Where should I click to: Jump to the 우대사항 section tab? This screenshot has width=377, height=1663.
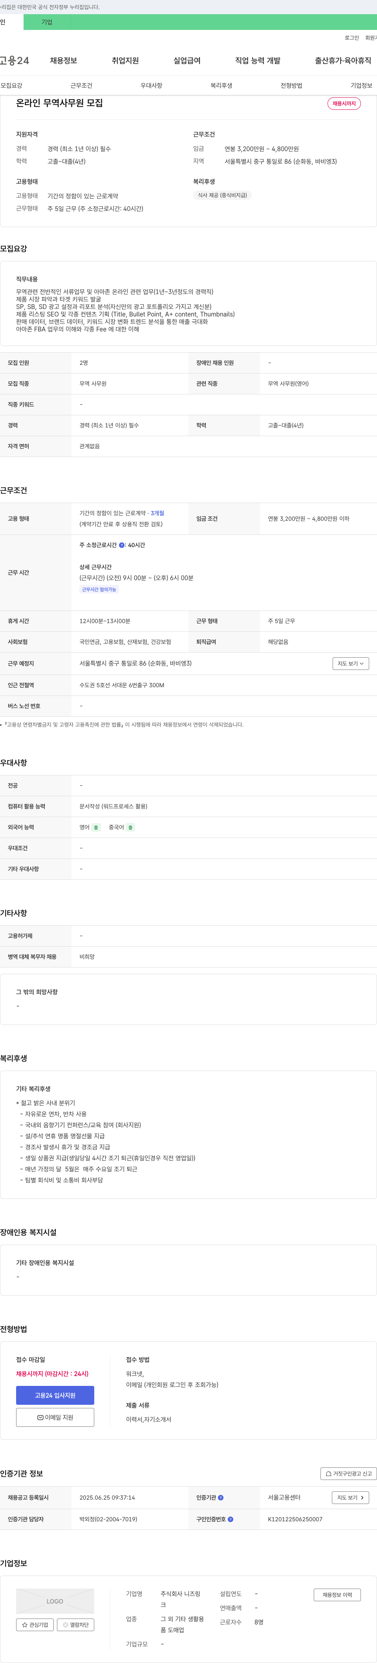(x=152, y=85)
